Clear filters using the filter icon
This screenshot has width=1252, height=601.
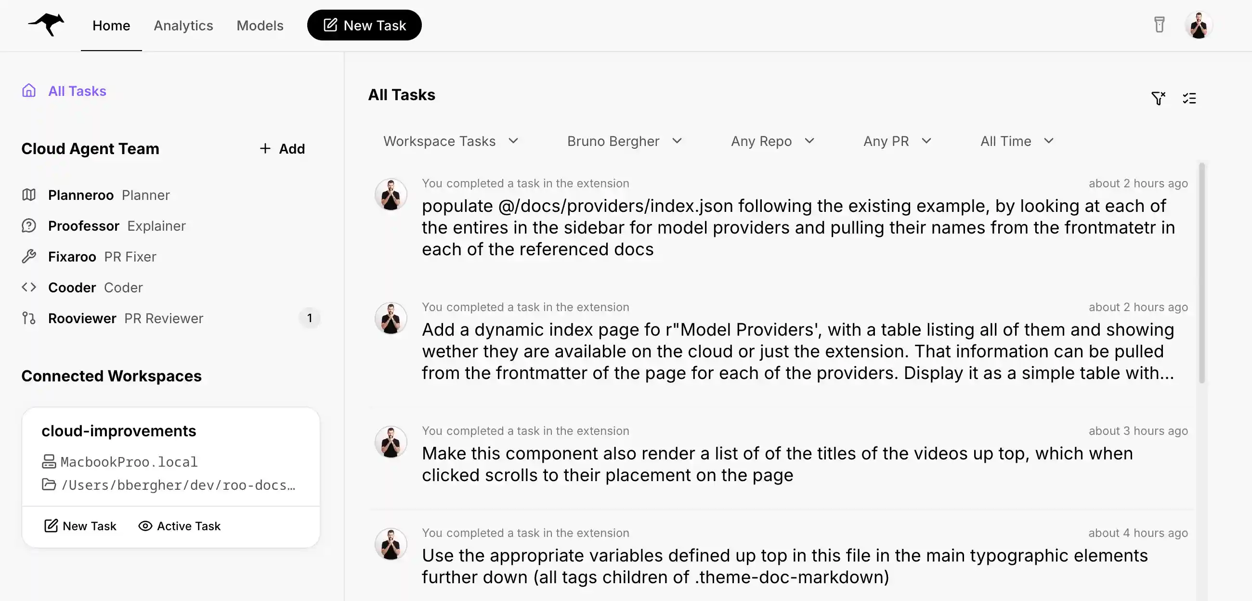coord(1158,98)
